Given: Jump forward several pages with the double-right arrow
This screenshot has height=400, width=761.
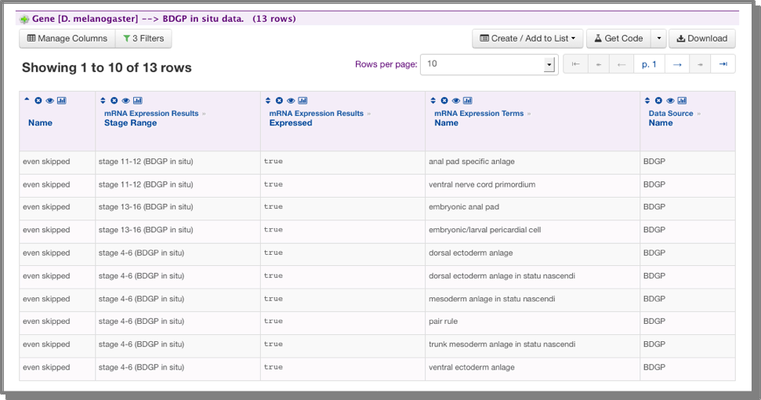Looking at the screenshot, I should (x=700, y=64).
